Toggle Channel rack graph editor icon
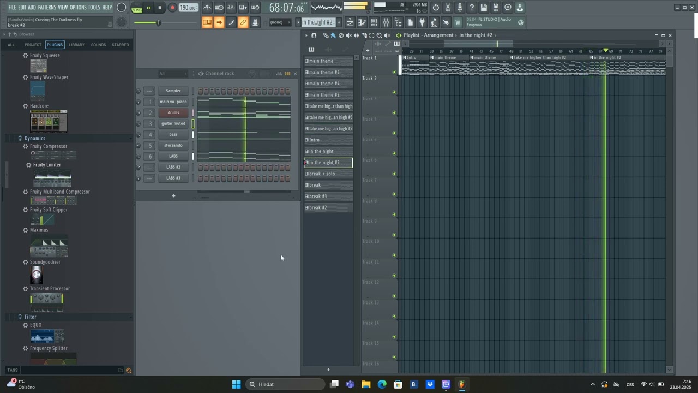Viewport: 698px width, 393px height. tap(279, 74)
